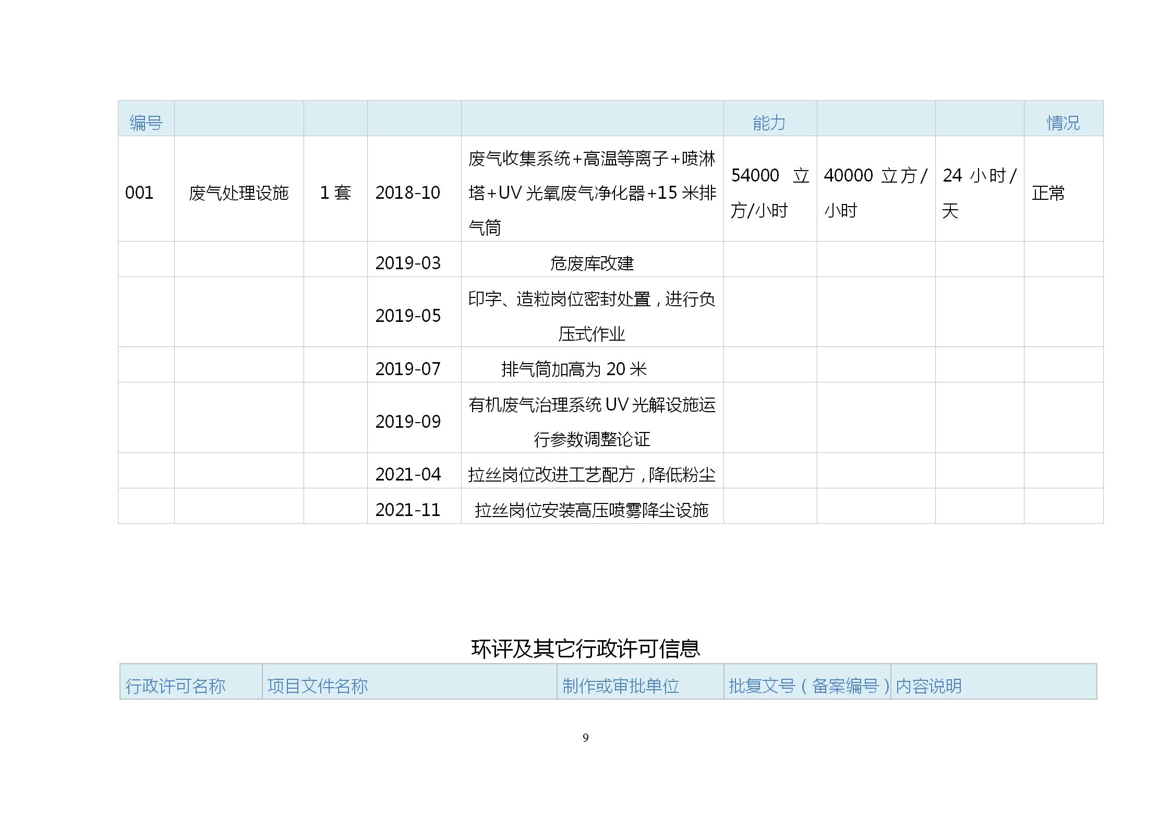
Task: Select the 2019-05 date cell
Action: pos(408,316)
